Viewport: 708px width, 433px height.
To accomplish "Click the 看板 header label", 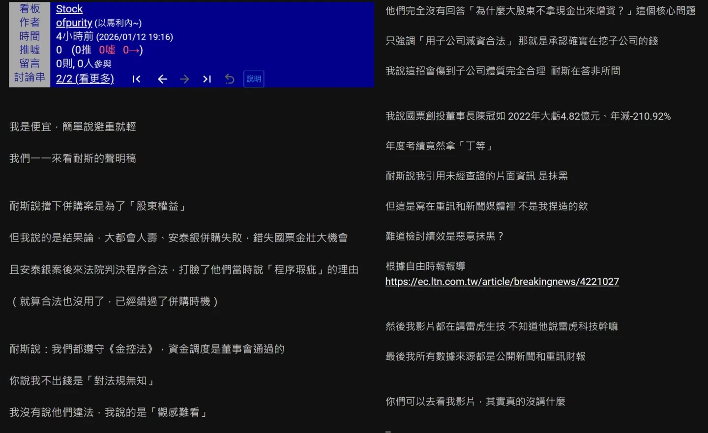I will 29,9.
